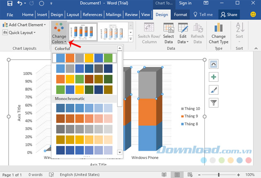Click the Change Colors button

pyautogui.click(x=59, y=33)
